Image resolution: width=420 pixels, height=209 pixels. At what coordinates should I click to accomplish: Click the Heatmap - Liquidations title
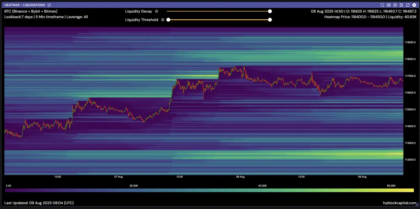click(25, 5)
